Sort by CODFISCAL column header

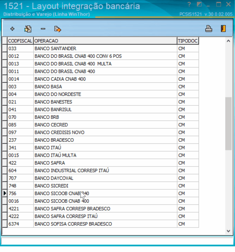click(x=20, y=41)
